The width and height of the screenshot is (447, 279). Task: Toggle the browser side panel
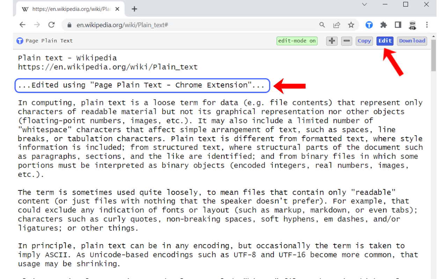[398, 25]
